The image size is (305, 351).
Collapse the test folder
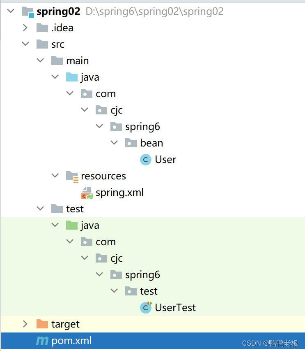point(40,209)
